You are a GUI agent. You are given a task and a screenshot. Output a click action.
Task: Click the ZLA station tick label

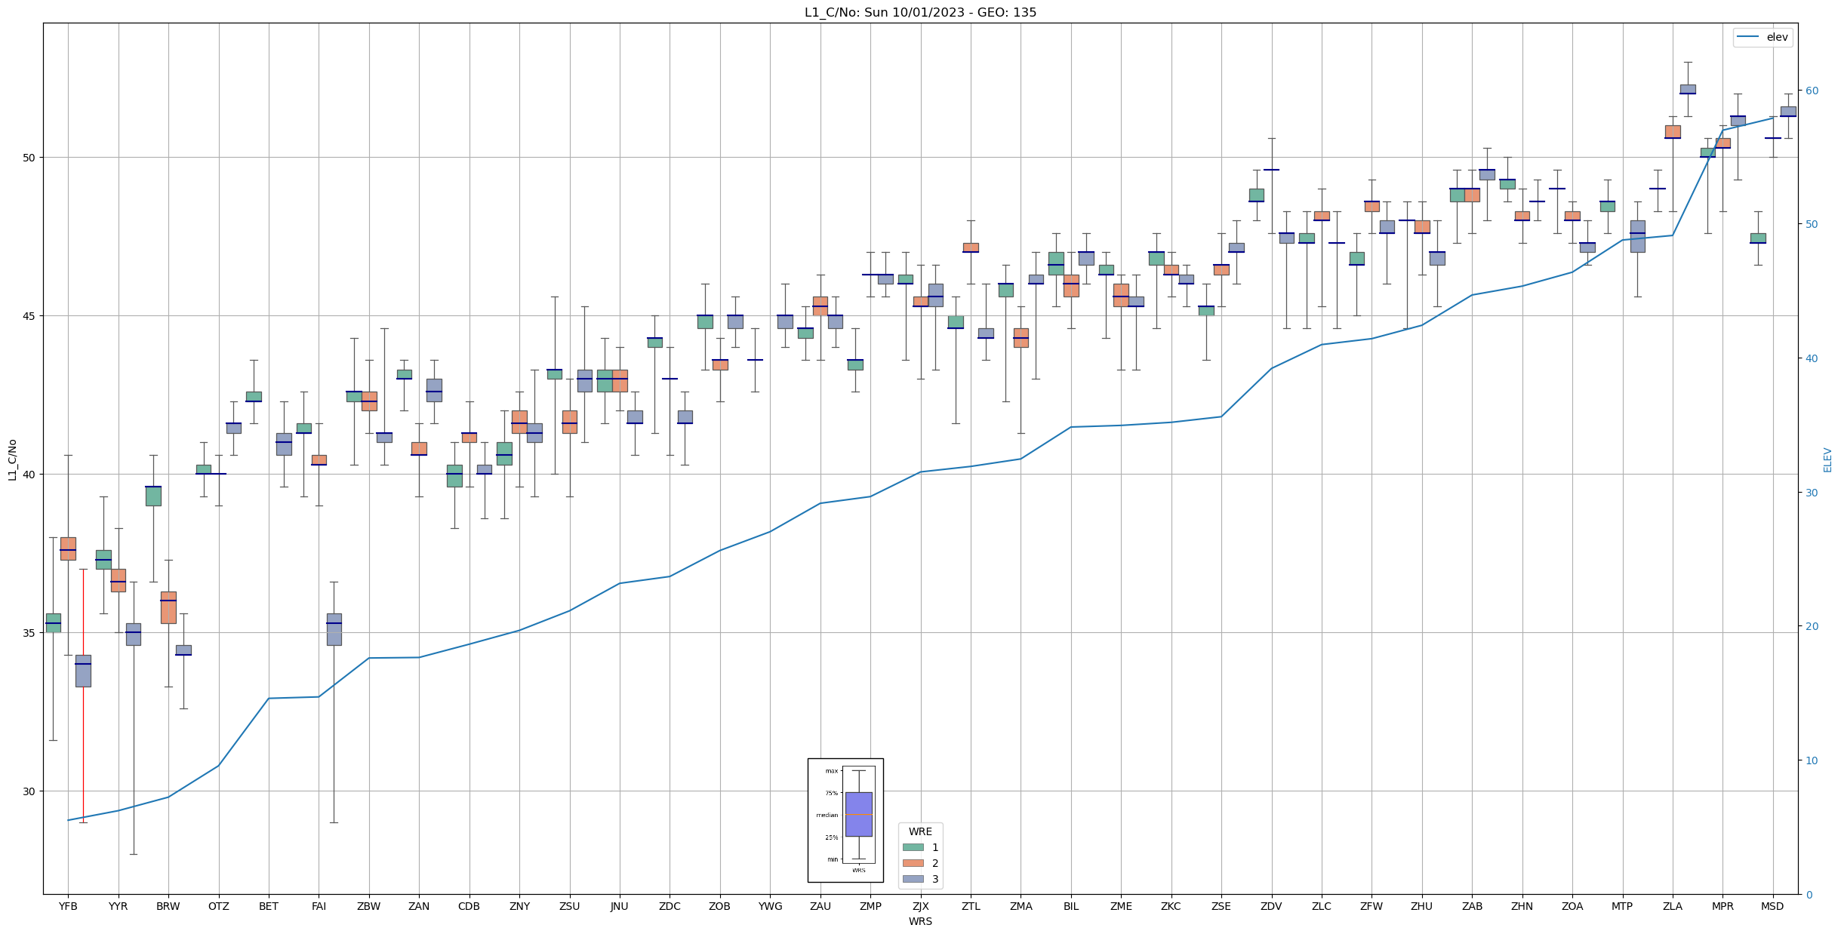(1672, 906)
